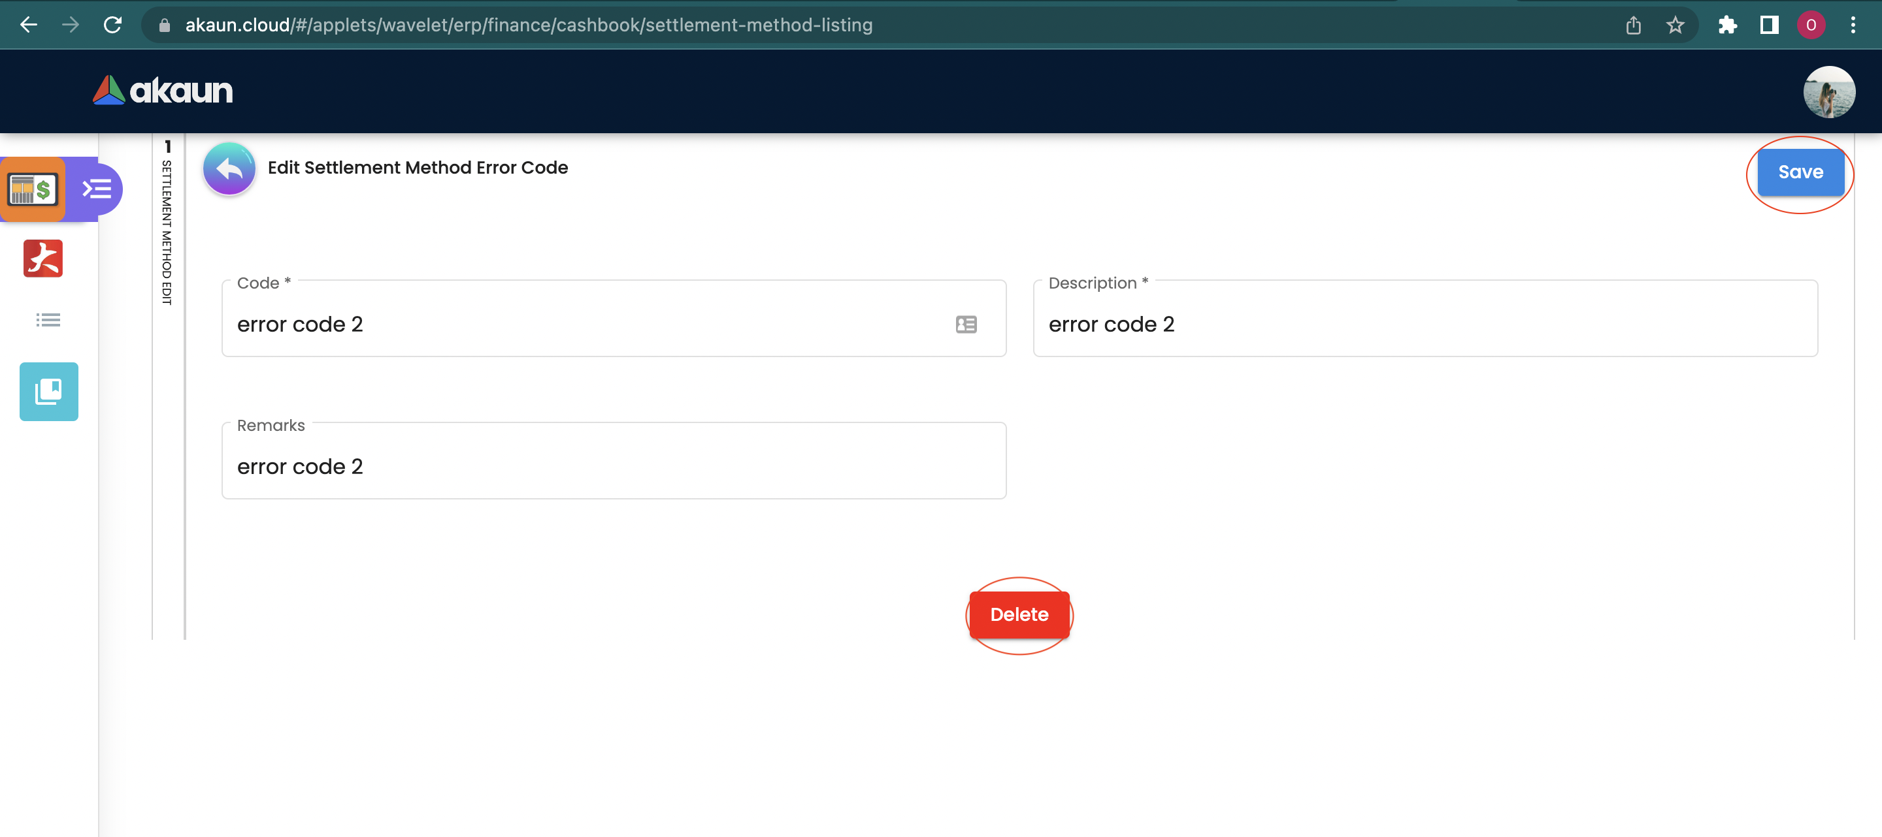Click the list view sidebar icon

tap(48, 320)
